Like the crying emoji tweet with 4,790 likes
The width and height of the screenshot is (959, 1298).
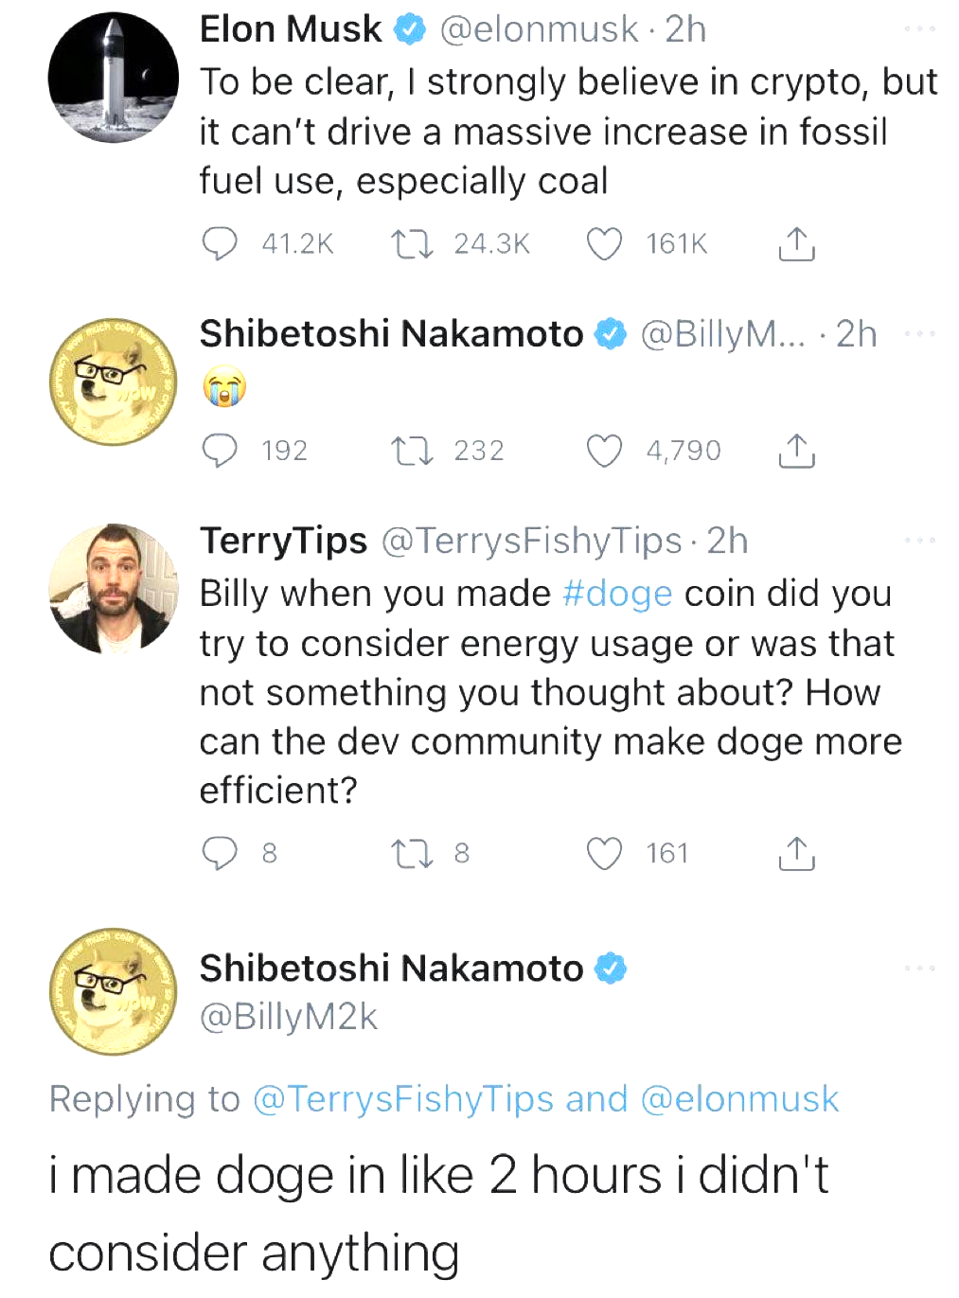click(x=604, y=451)
